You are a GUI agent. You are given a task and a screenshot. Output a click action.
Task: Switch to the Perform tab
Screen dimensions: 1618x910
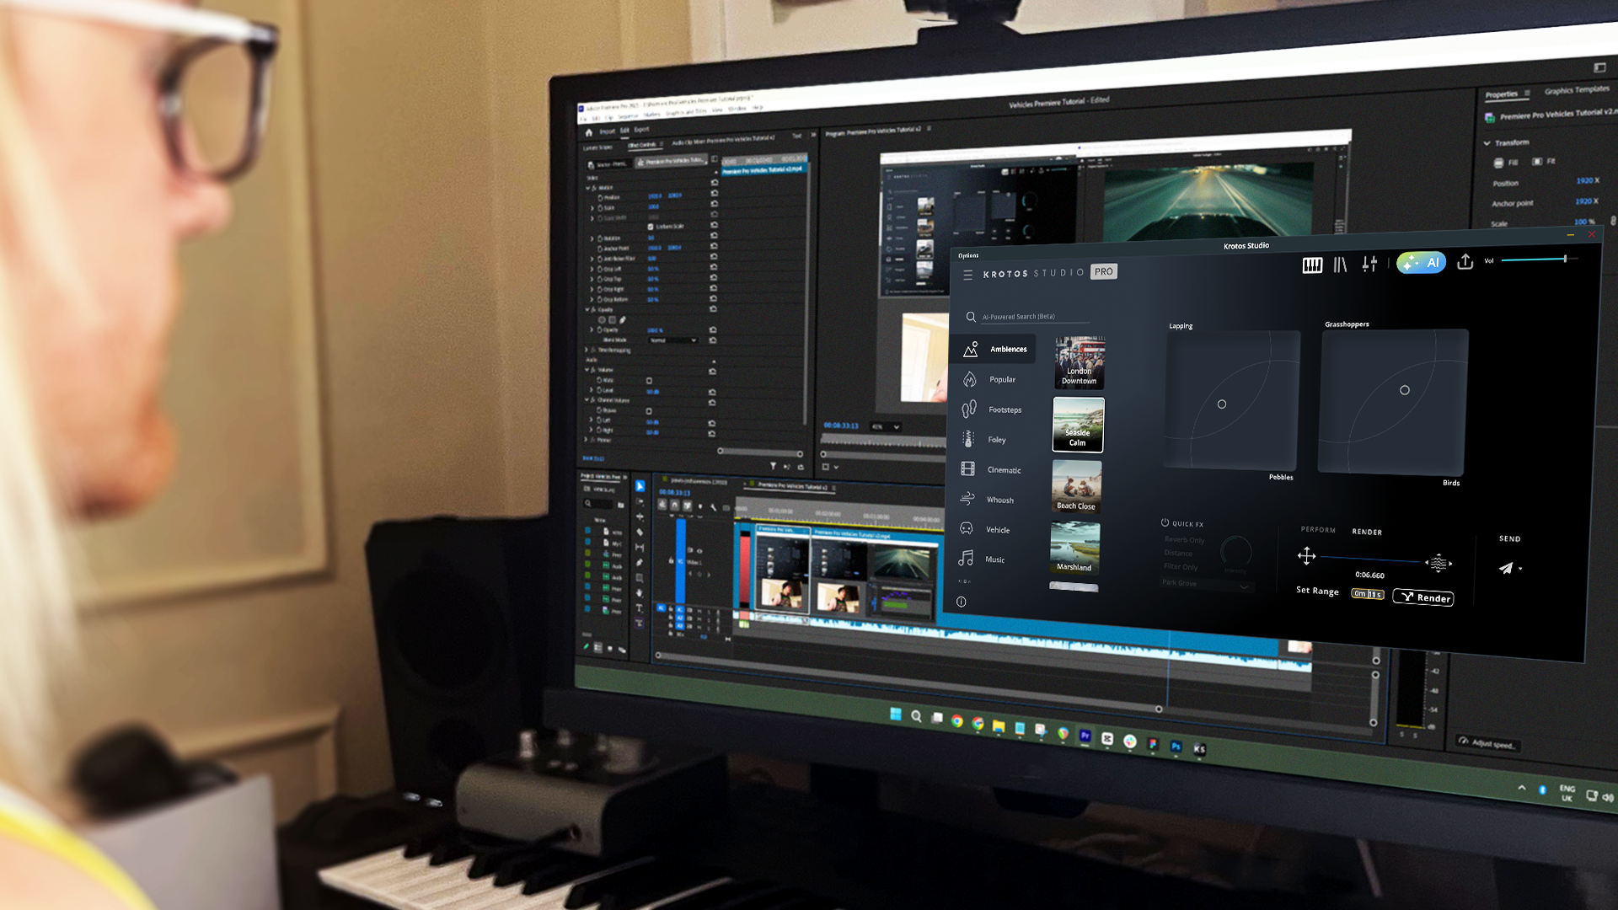click(1318, 530)
